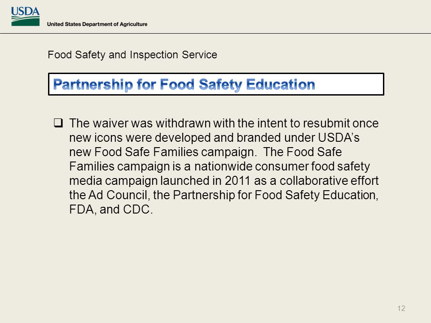Image resolution: width=431 pixels, height=323 pixels.
Task: Click 'FDA, and CDC.' on the last line
Action: (111, 210)
